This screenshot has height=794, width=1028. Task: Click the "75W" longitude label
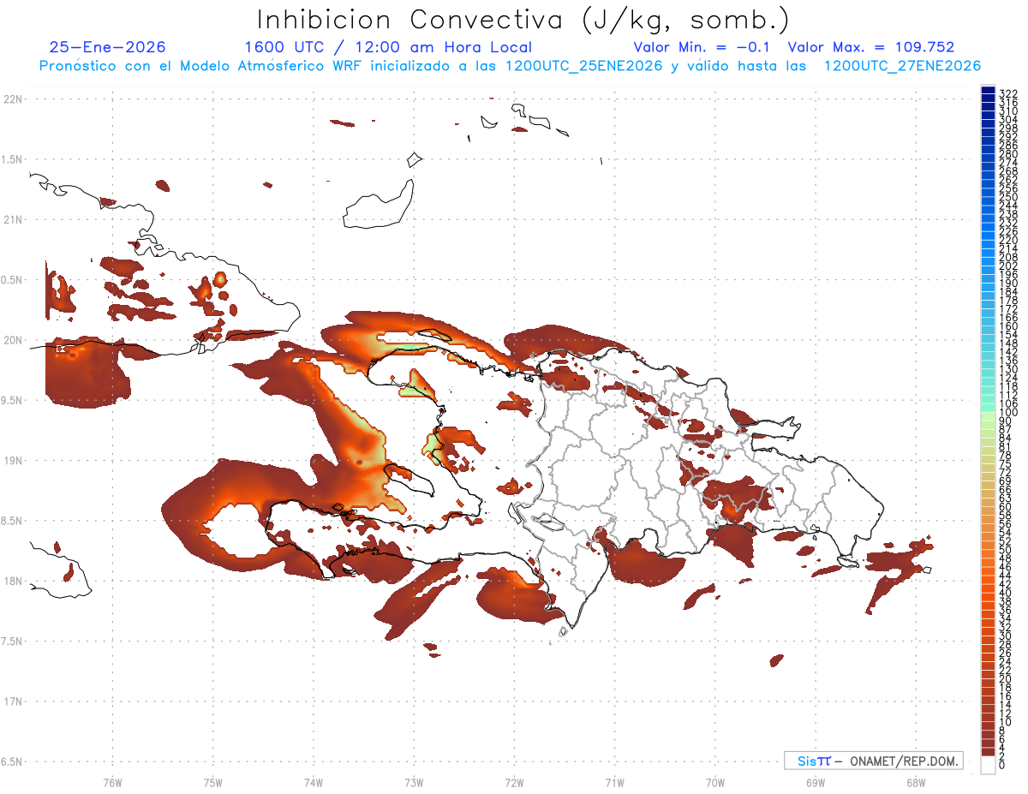pos(212,782)
